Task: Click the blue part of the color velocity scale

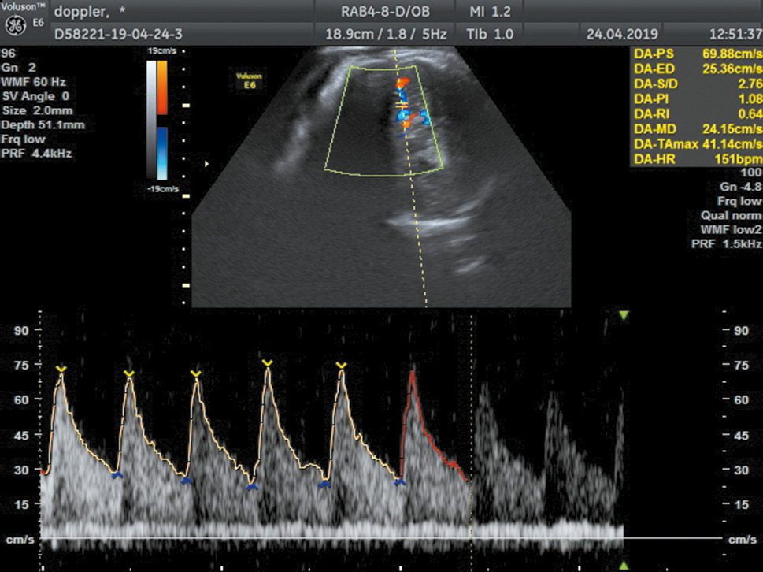Action: tap(161, 154)
